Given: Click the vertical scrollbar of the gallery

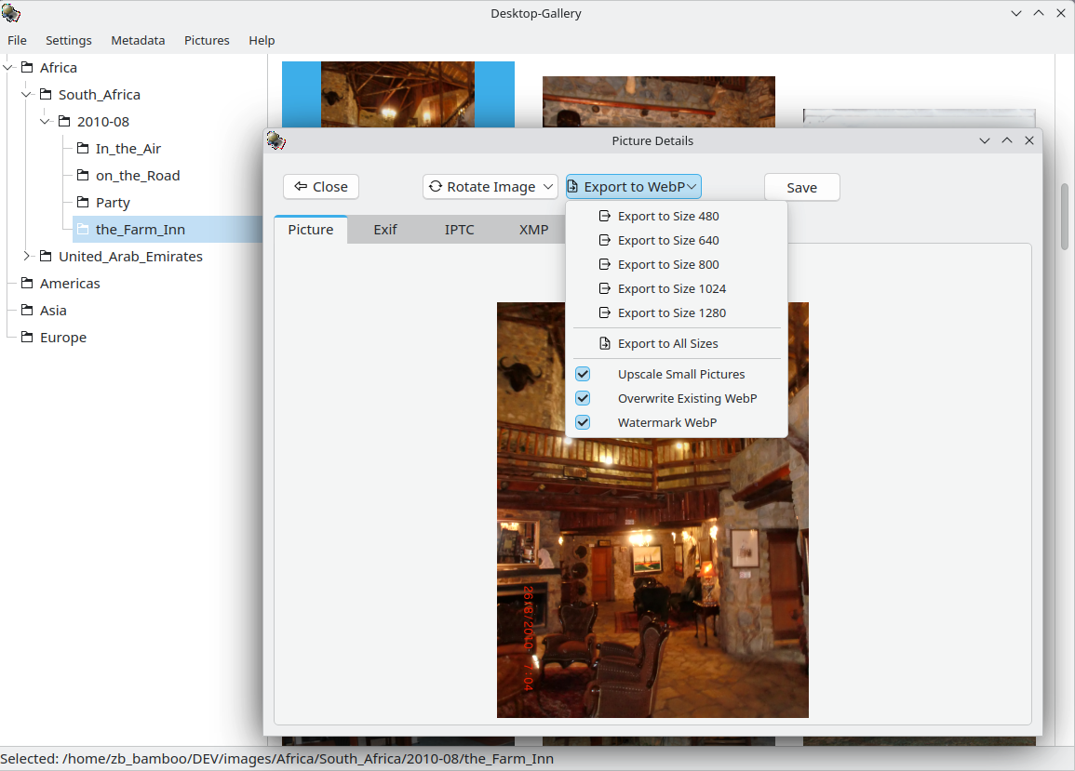Looking at the screenshot, I should point(1065,216).
